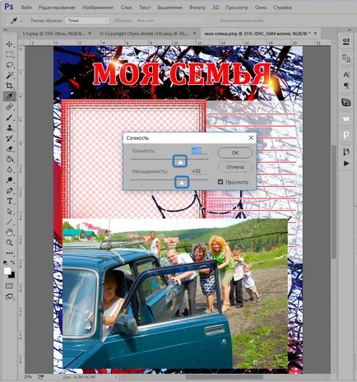Image resolution: width=357 pixels, height=382 pixels.
Task: Select the Zoom tool
Action: coord(9,243)
